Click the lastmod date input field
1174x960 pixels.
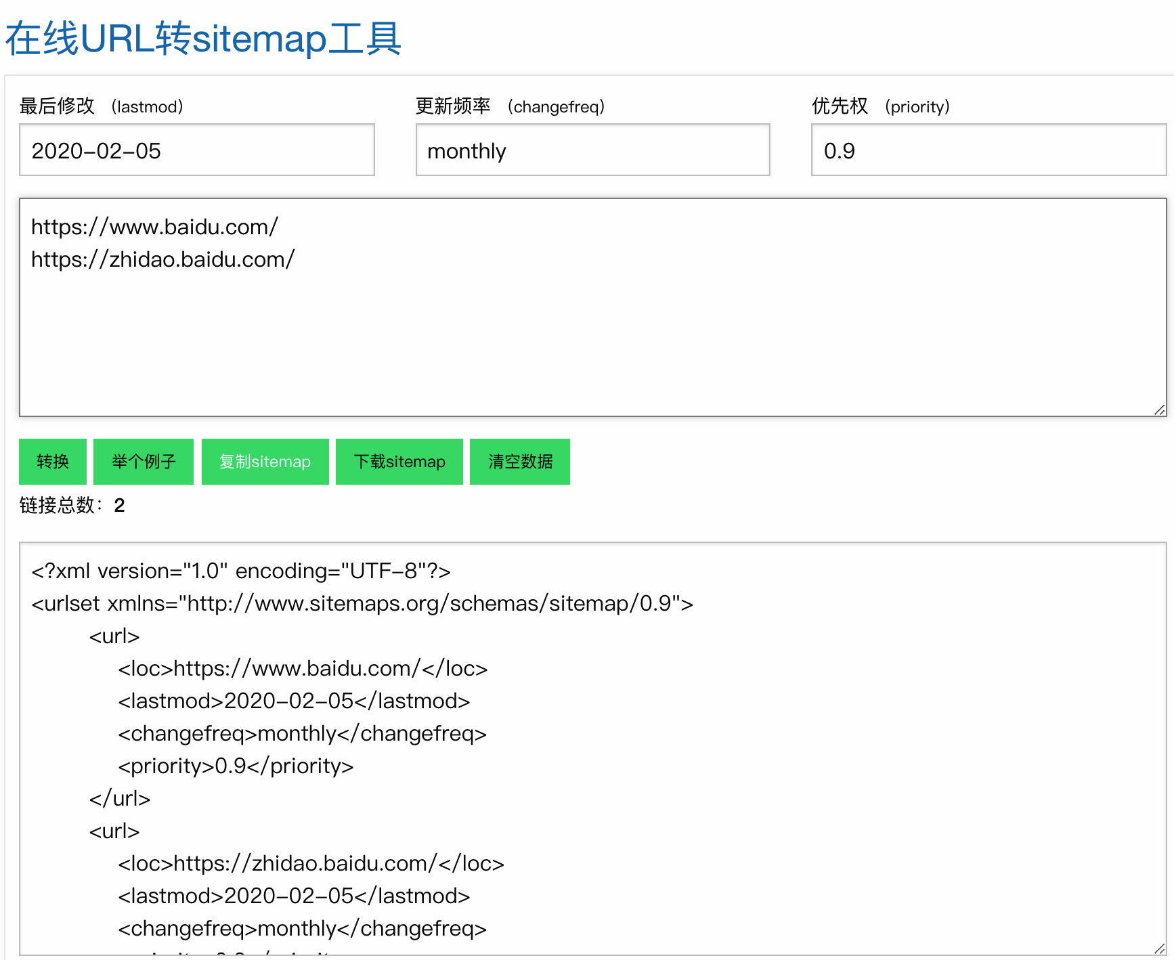pyautogui.click(x=197, y=150)
